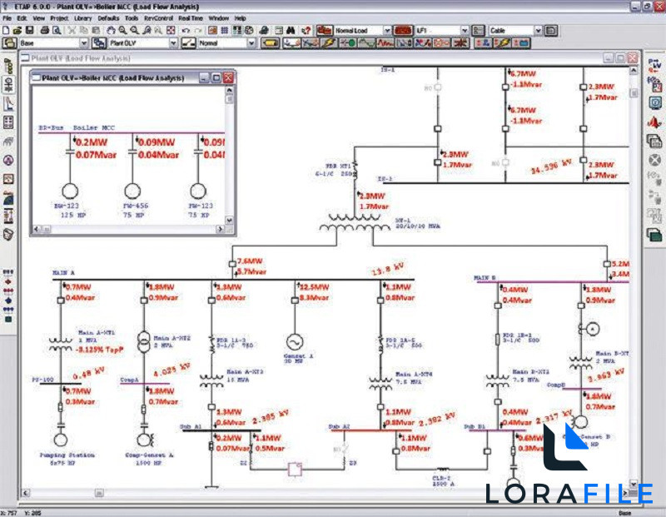
Task: Select the XF-1 20/10/10 MVA transformer
Action: click(x=355, y=223)
